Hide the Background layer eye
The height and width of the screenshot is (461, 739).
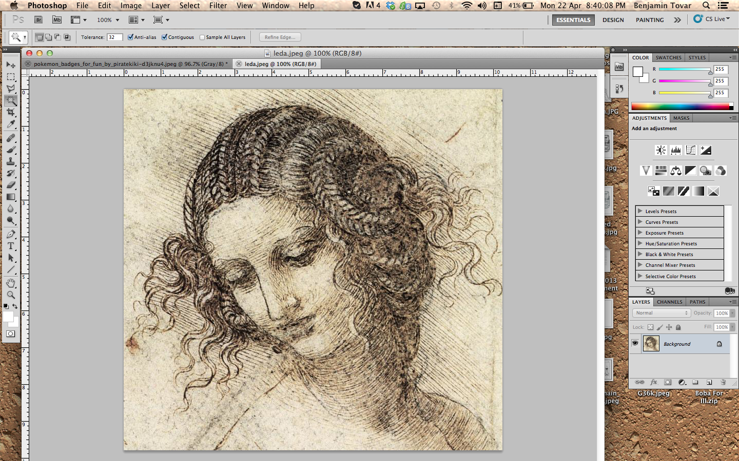tap(635, 344)
